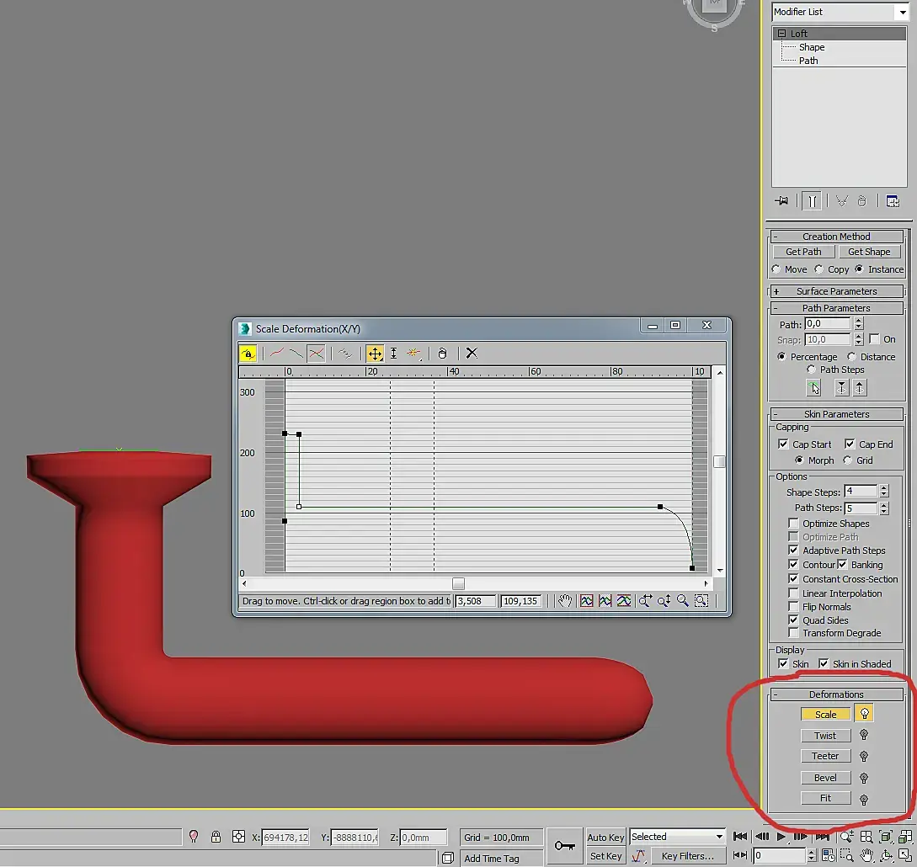Image resolution: width=917 pixels, height=867 pixels.
Task: Toggle Show End Result icon
Action: tap(813, 201)
